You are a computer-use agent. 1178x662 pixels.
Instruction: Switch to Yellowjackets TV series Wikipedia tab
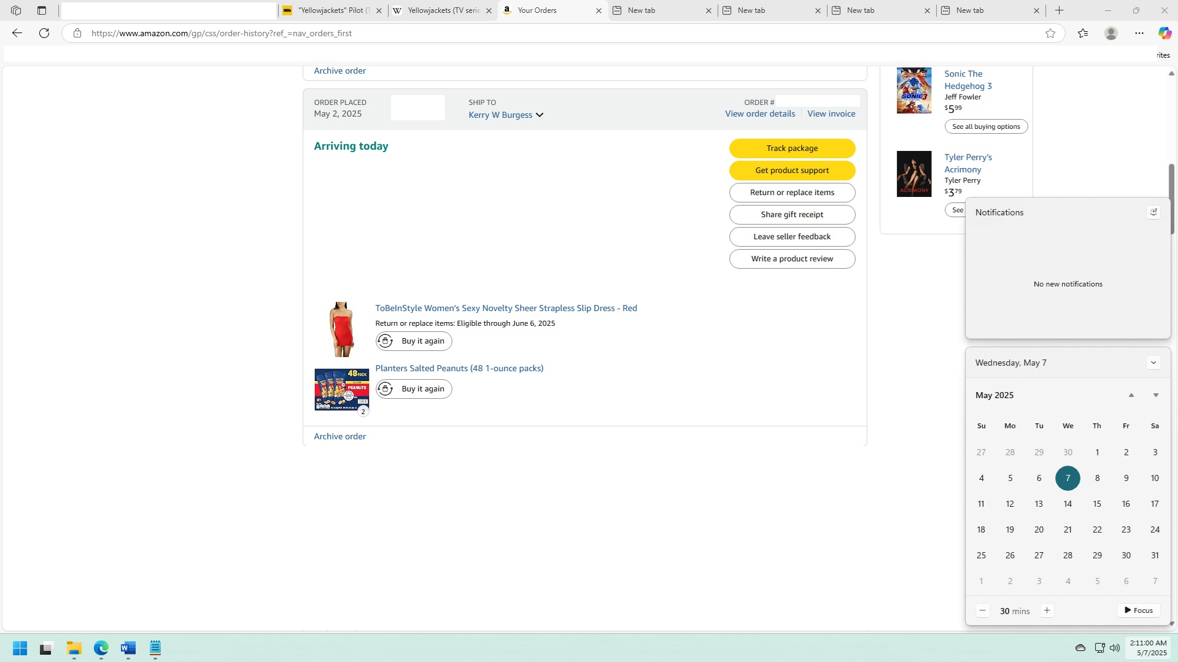[442, 10]
